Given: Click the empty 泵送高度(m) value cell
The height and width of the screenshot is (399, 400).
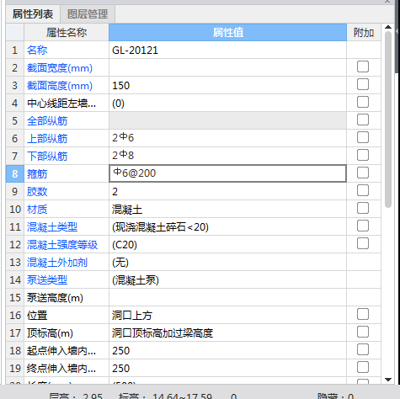Looking at the screenshot, I should (227, 298).
